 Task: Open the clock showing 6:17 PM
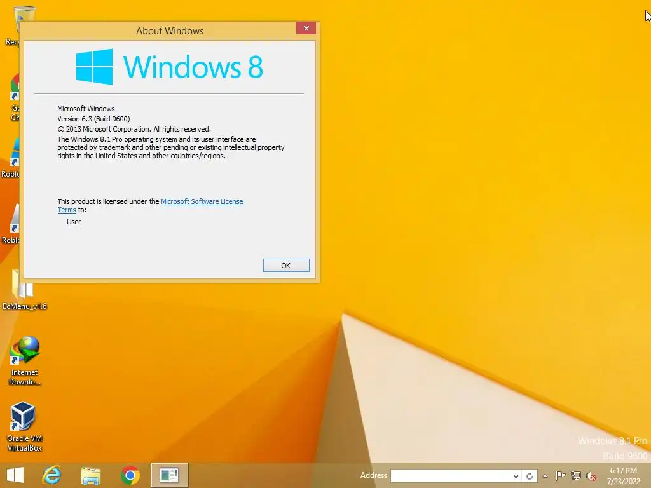[624, 476]
